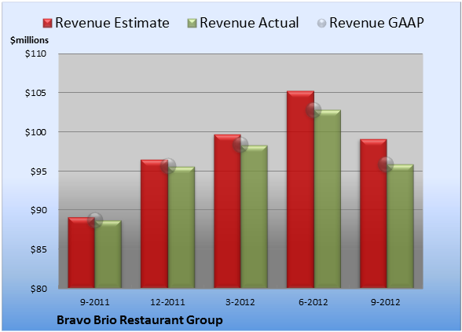Click the 'Bravo Brio Restaurant Group' title

[140, 320]
